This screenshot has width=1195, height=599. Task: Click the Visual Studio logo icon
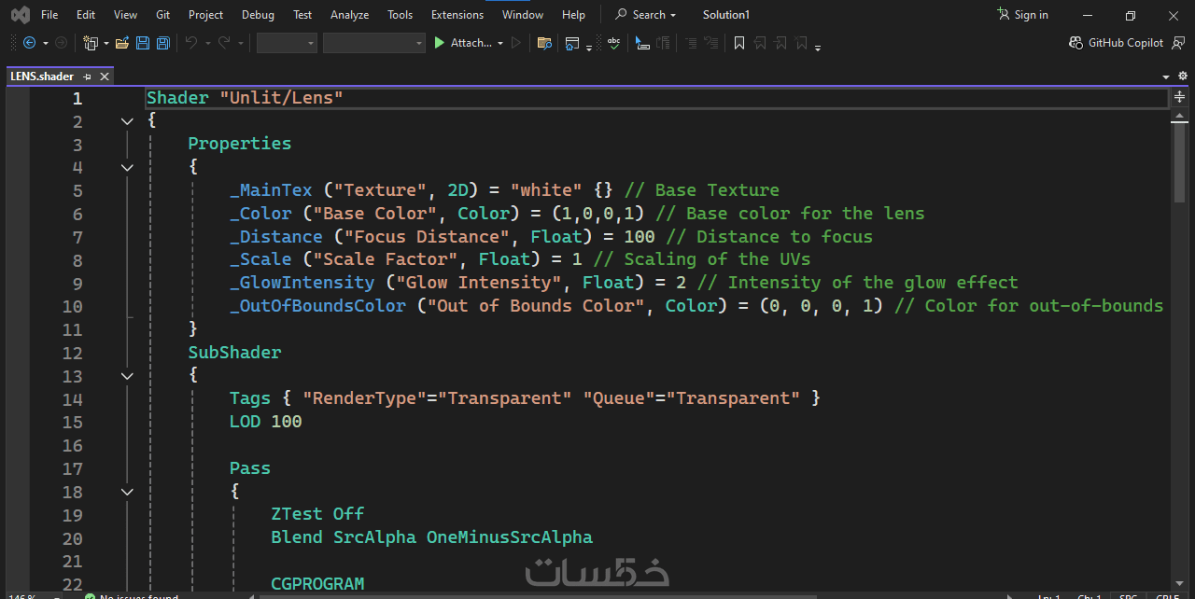20,15
